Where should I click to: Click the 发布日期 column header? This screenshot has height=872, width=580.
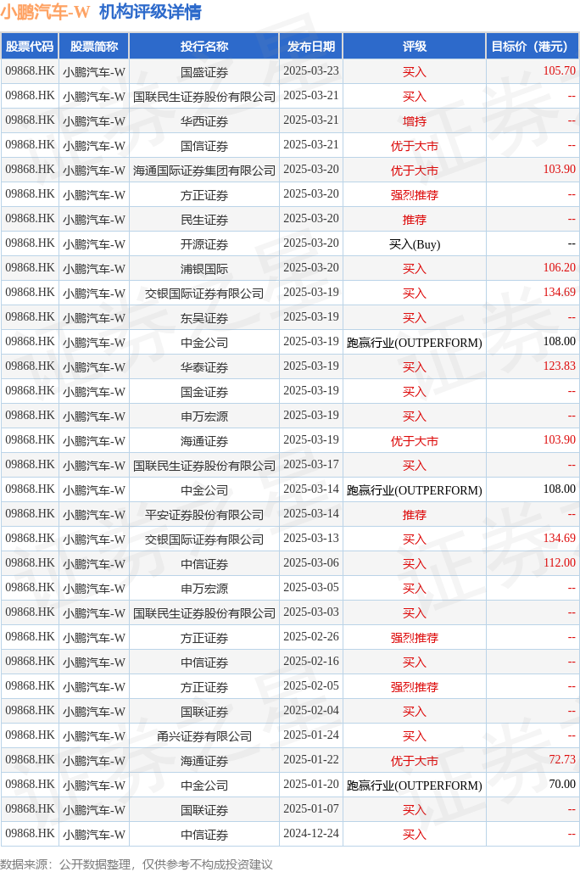click(311, 46)
